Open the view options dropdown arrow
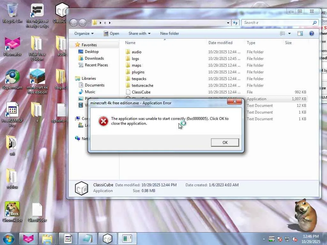The image size is (327, 245). click(289, 33)
